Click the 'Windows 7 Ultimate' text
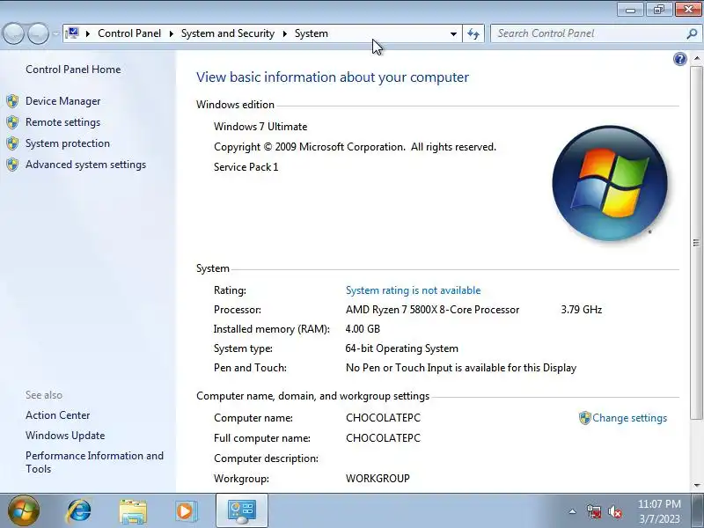This screenshot has height=528, width=704. [260, 127]
